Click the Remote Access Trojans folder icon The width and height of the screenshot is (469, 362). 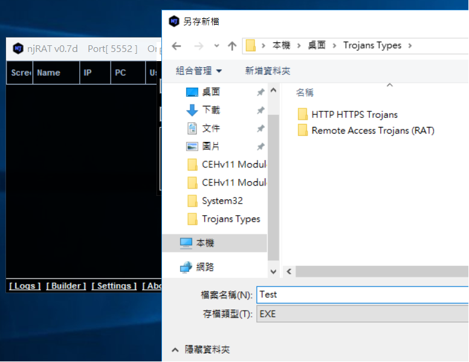302,130
